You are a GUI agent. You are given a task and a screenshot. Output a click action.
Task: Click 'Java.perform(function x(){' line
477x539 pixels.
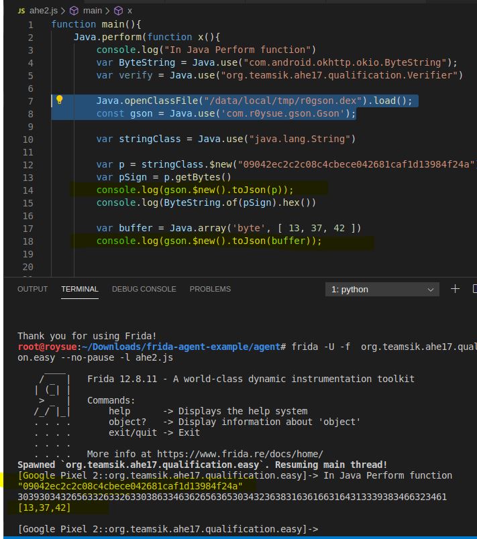coord(147,37)
